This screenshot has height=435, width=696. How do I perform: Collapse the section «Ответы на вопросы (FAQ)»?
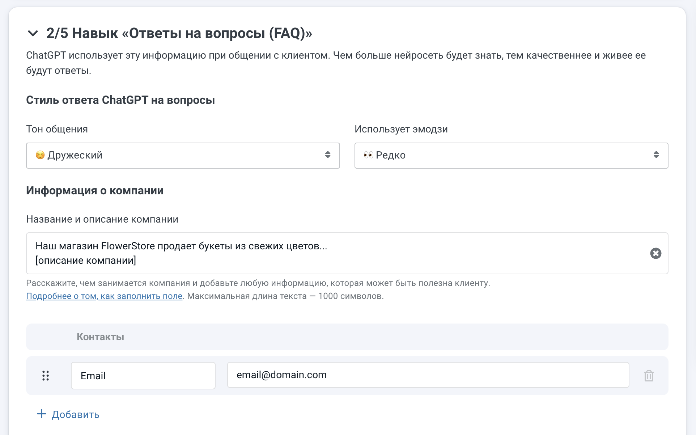[33, 34]
